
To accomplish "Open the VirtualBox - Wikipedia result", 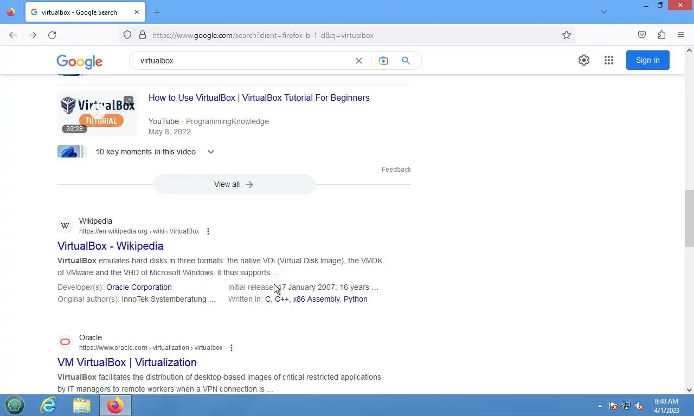I will (x=110, y=246).
